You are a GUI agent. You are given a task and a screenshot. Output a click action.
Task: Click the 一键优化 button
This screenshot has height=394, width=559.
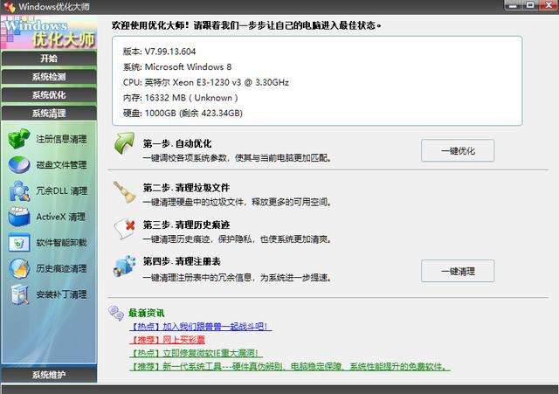tap(458, 150)
